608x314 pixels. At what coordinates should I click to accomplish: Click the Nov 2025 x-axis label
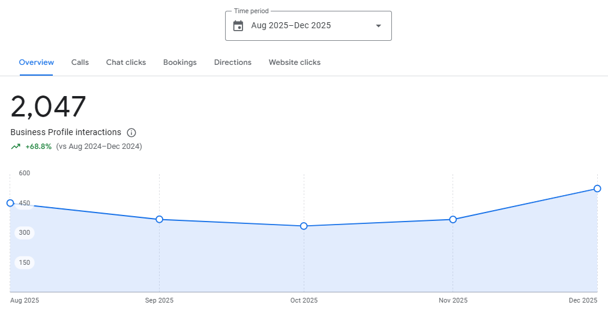pos(453,300)
